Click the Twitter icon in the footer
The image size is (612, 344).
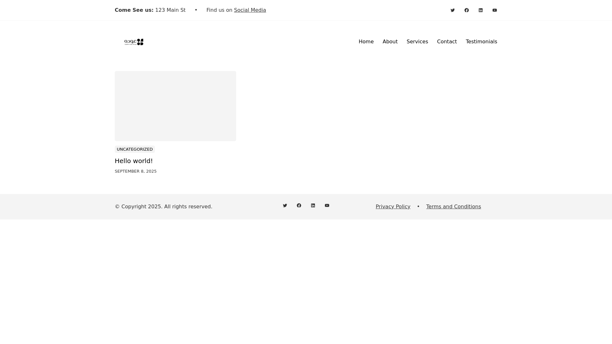click(x=285, y=205)
